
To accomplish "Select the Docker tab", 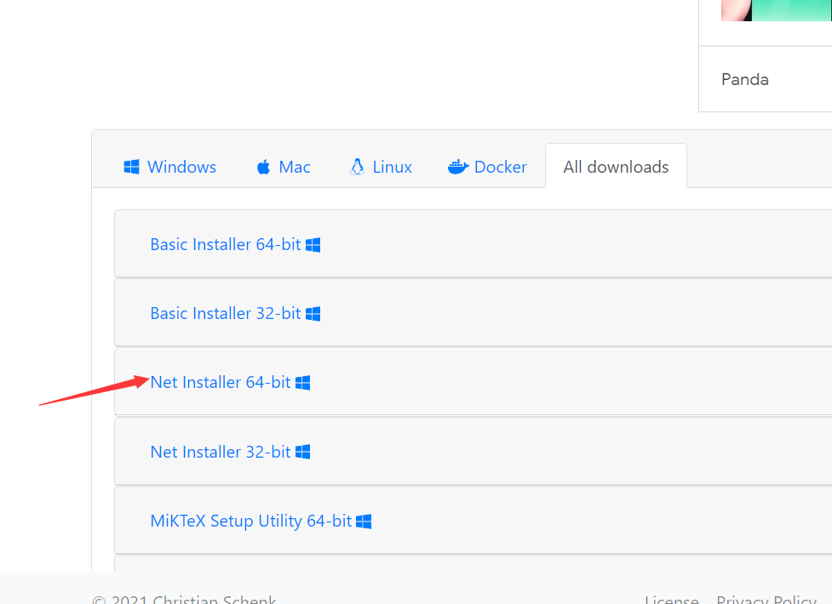I will click(x=487, y=167).
